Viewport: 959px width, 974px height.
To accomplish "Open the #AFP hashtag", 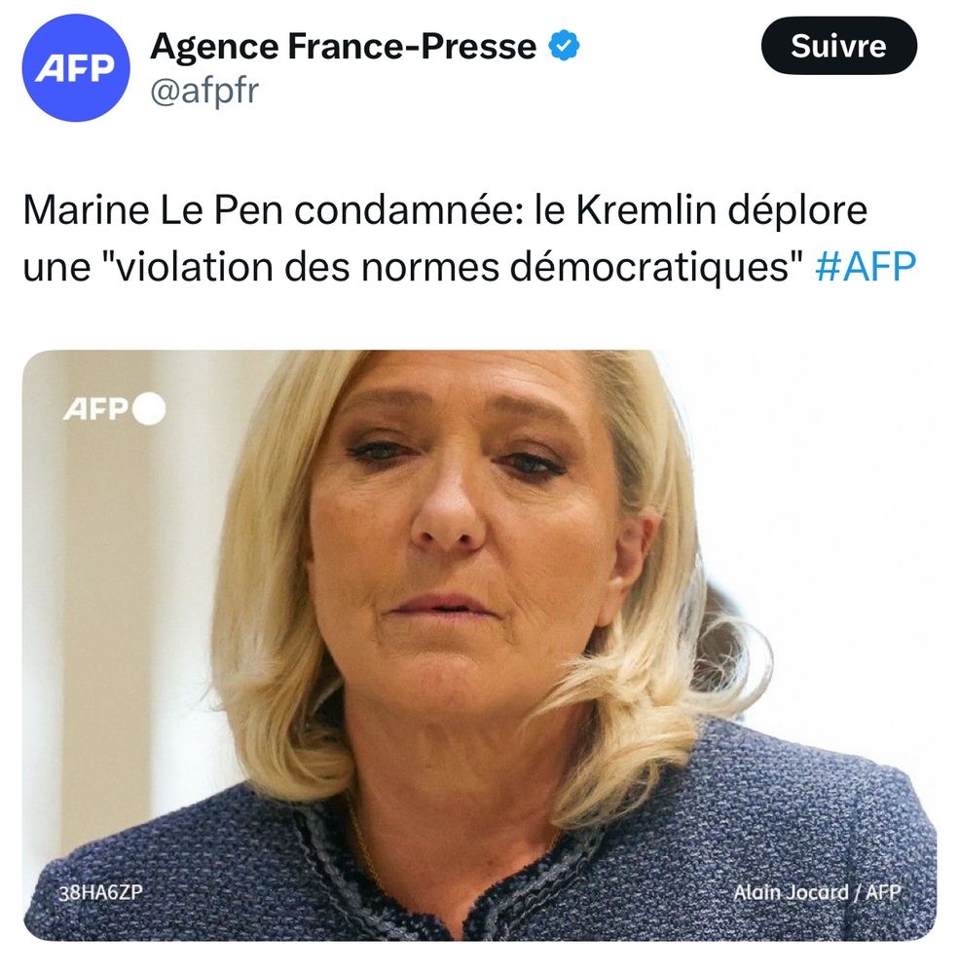I will (866, 267).
